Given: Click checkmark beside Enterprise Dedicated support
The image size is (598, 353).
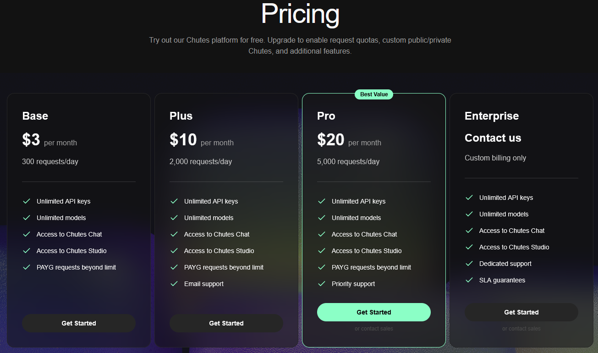Looking at the screenshot, I should pos(469,264).
